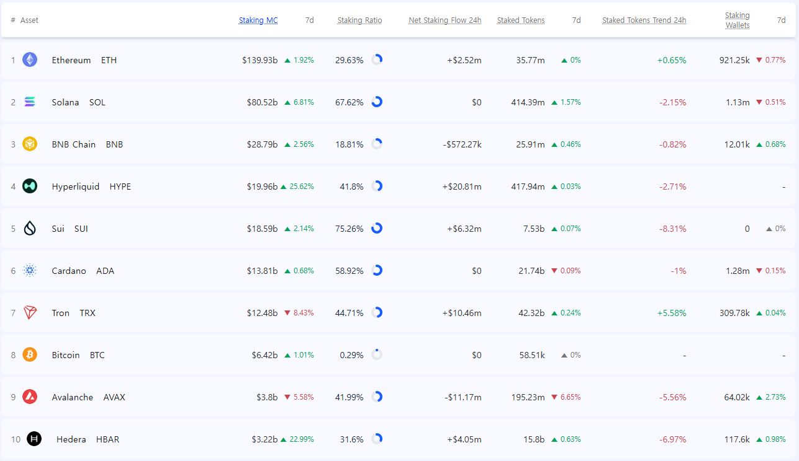Click the Hedera logo icon
This screenshot has height=461, width=799.
coord(34,439)
